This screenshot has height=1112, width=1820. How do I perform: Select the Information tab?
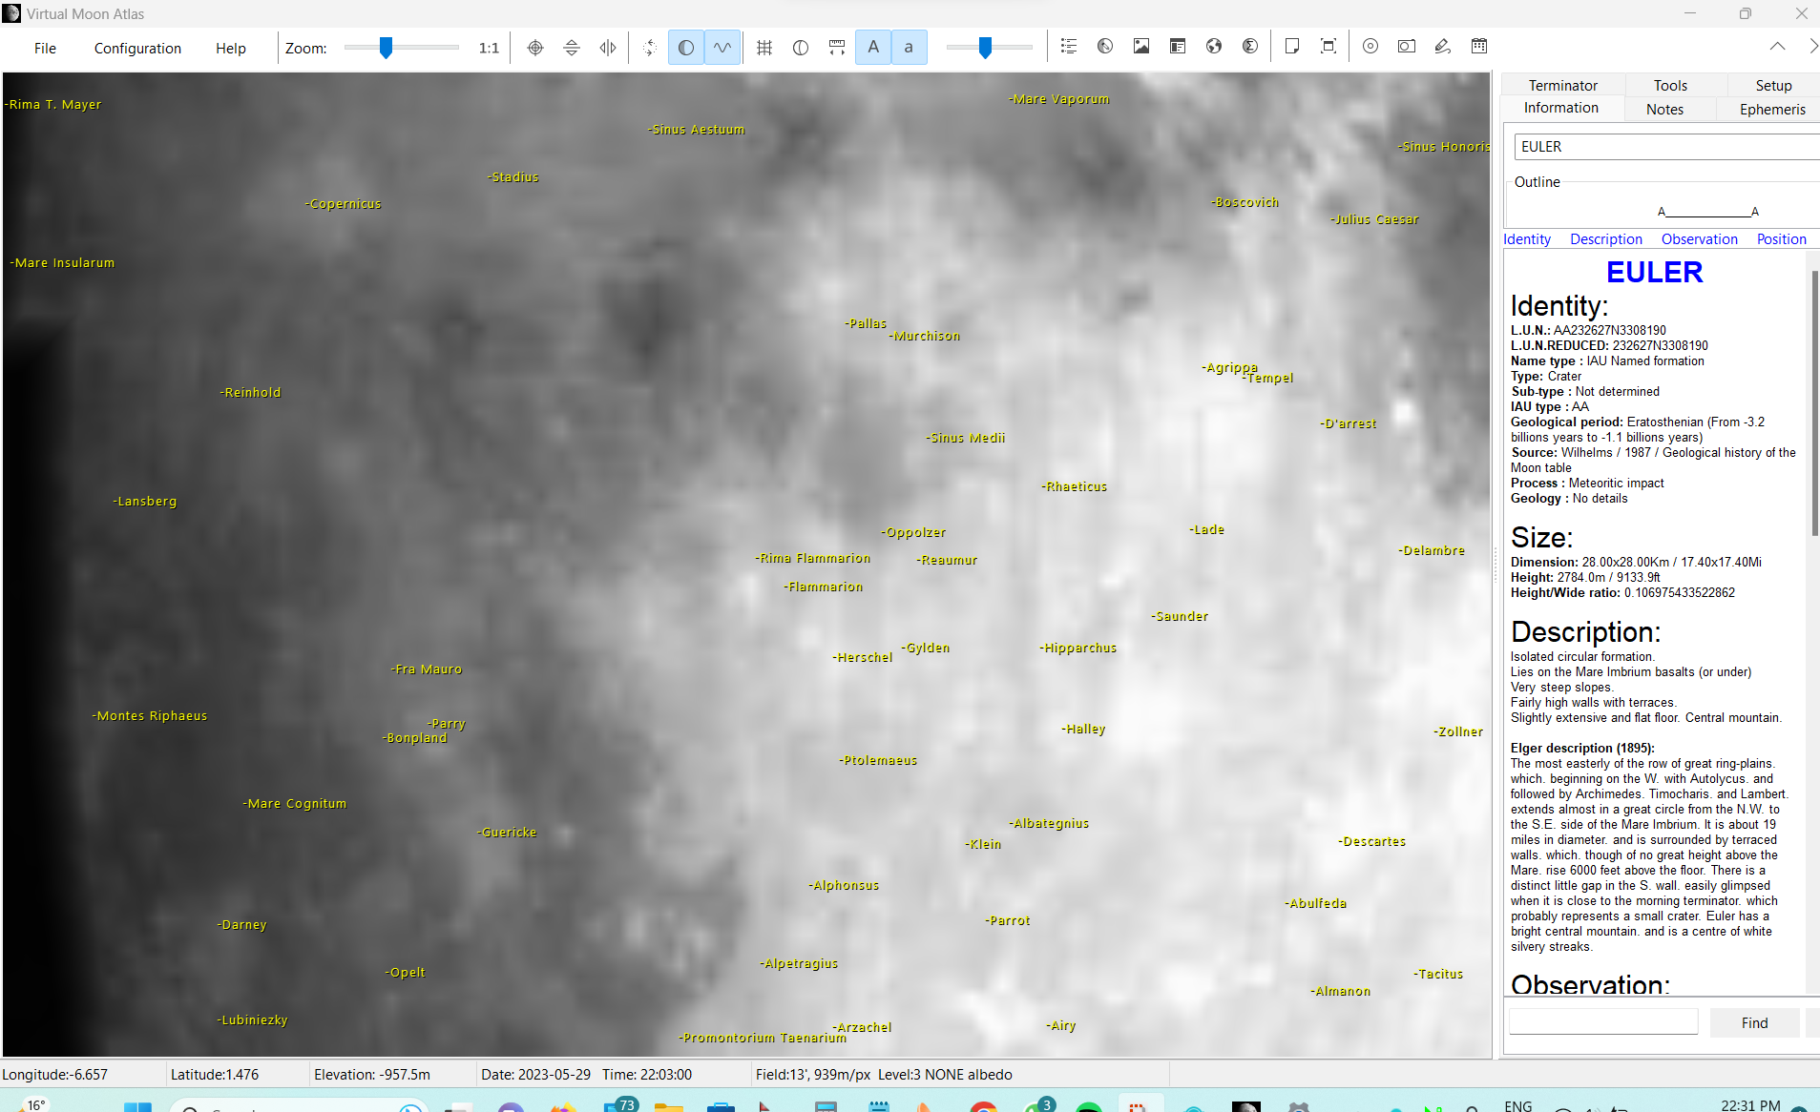coord(1561,108)
